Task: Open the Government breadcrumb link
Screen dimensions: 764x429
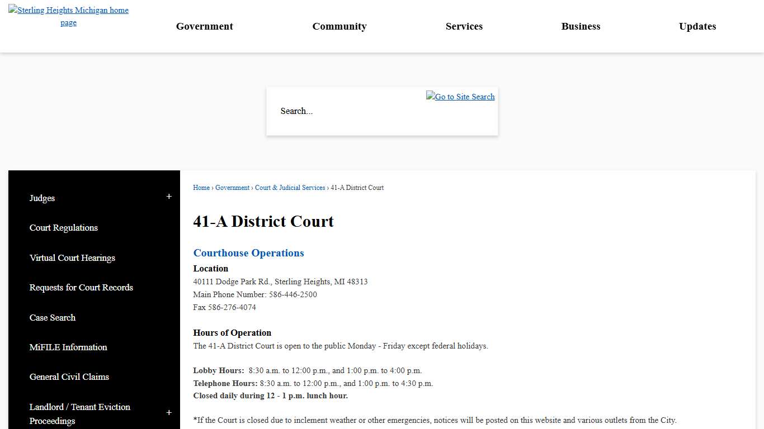Action: (x=232, y=188)
